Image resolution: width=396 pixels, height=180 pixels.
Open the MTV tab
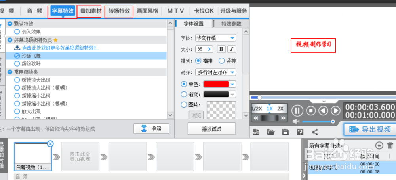[176, 11]
